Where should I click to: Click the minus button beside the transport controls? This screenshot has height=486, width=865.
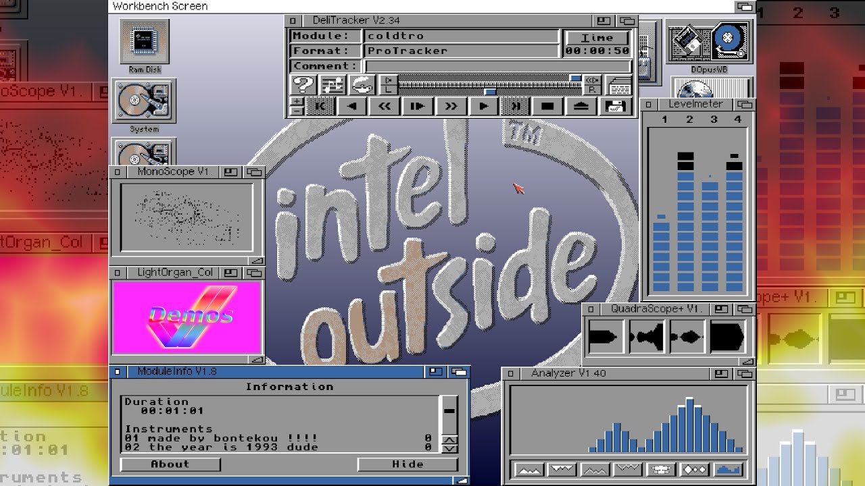tap(297, 111)
